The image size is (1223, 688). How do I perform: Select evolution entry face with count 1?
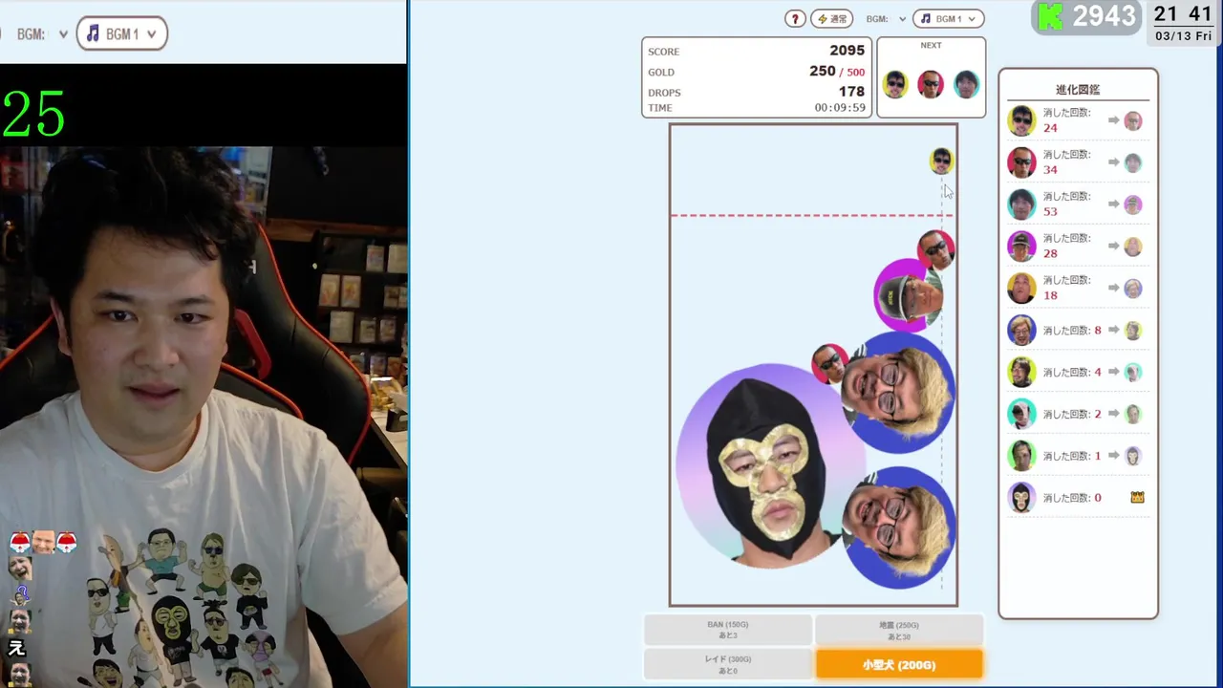tap(1021, 456)
